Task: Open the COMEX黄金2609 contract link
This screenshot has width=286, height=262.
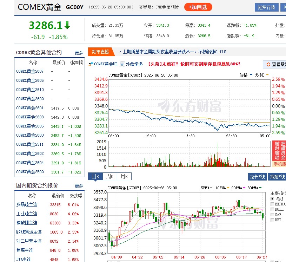Action: [30, 99]
